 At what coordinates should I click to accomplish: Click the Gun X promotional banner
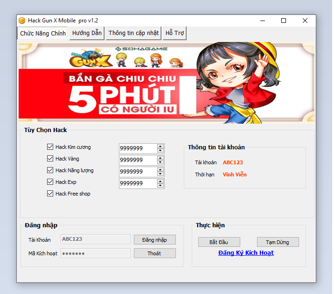pos(167,82)
